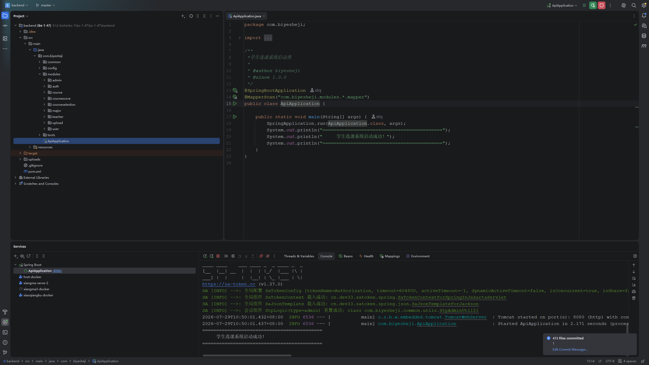
Task: Expand the resources folder
Action: [30, 147]
